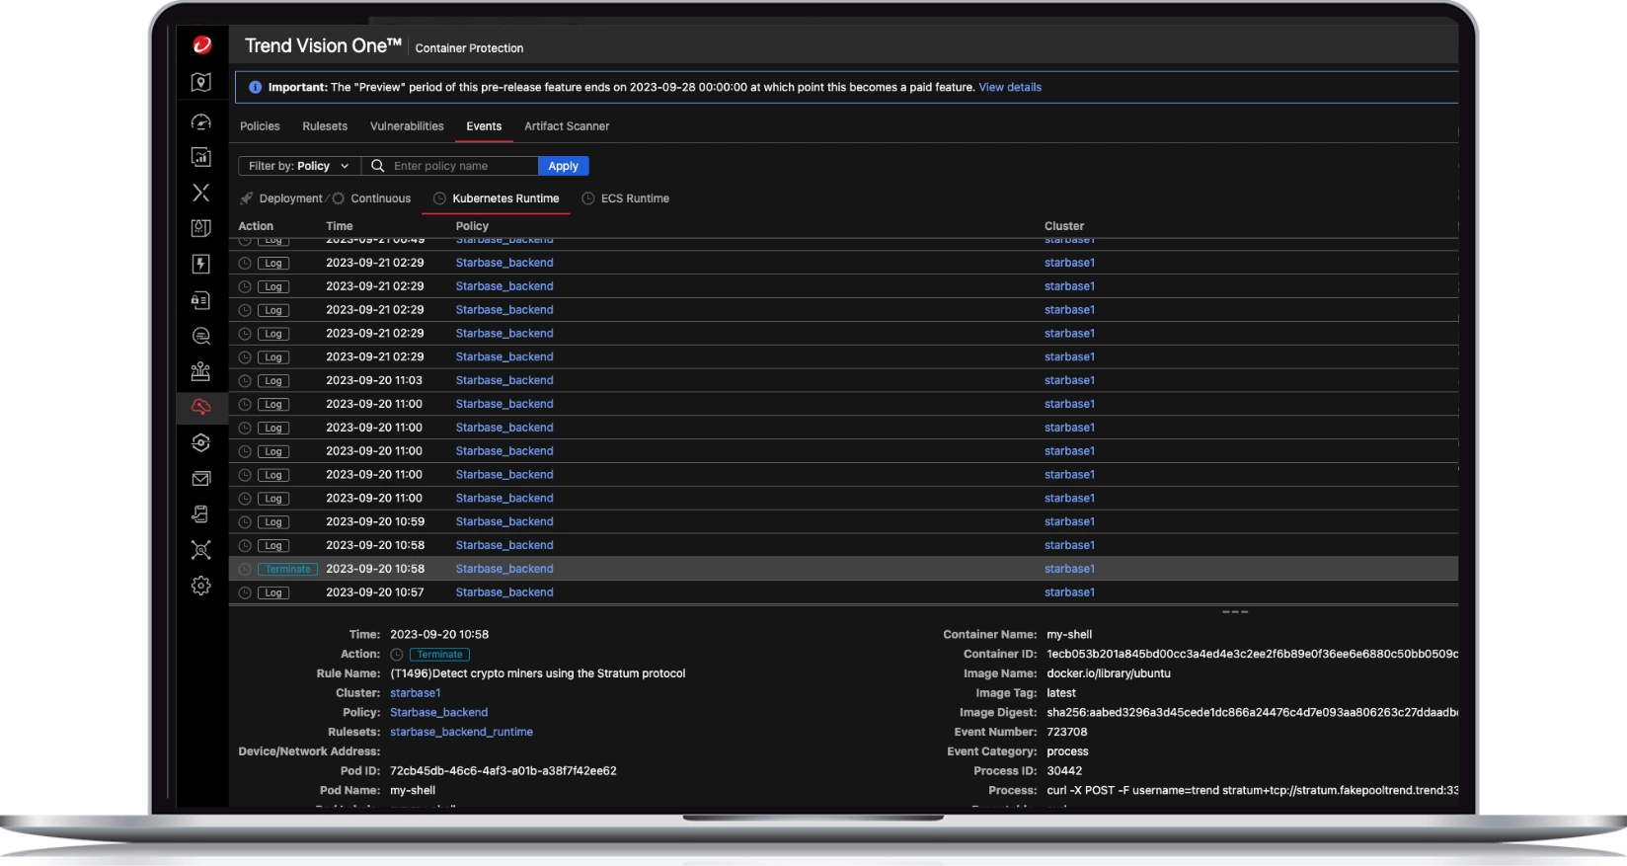Viewport: 1627px width, 866px height.
Task: Open the map pin sidebar icon
Action: [x=201, y=83]
